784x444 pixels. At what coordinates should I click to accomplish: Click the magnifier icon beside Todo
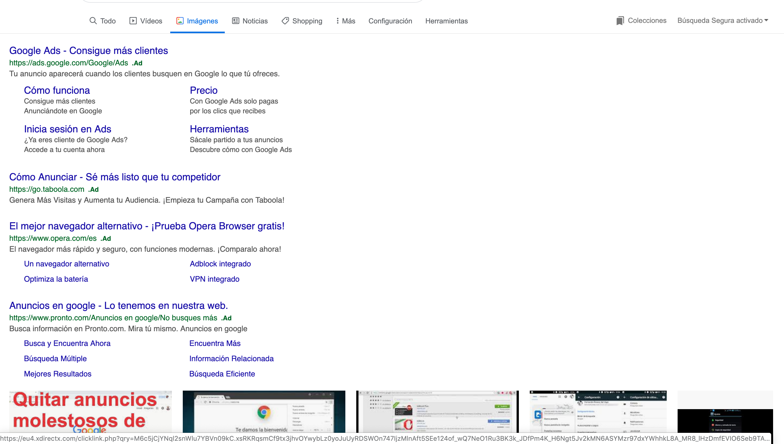pyautogui.click(x=93, y=21)
